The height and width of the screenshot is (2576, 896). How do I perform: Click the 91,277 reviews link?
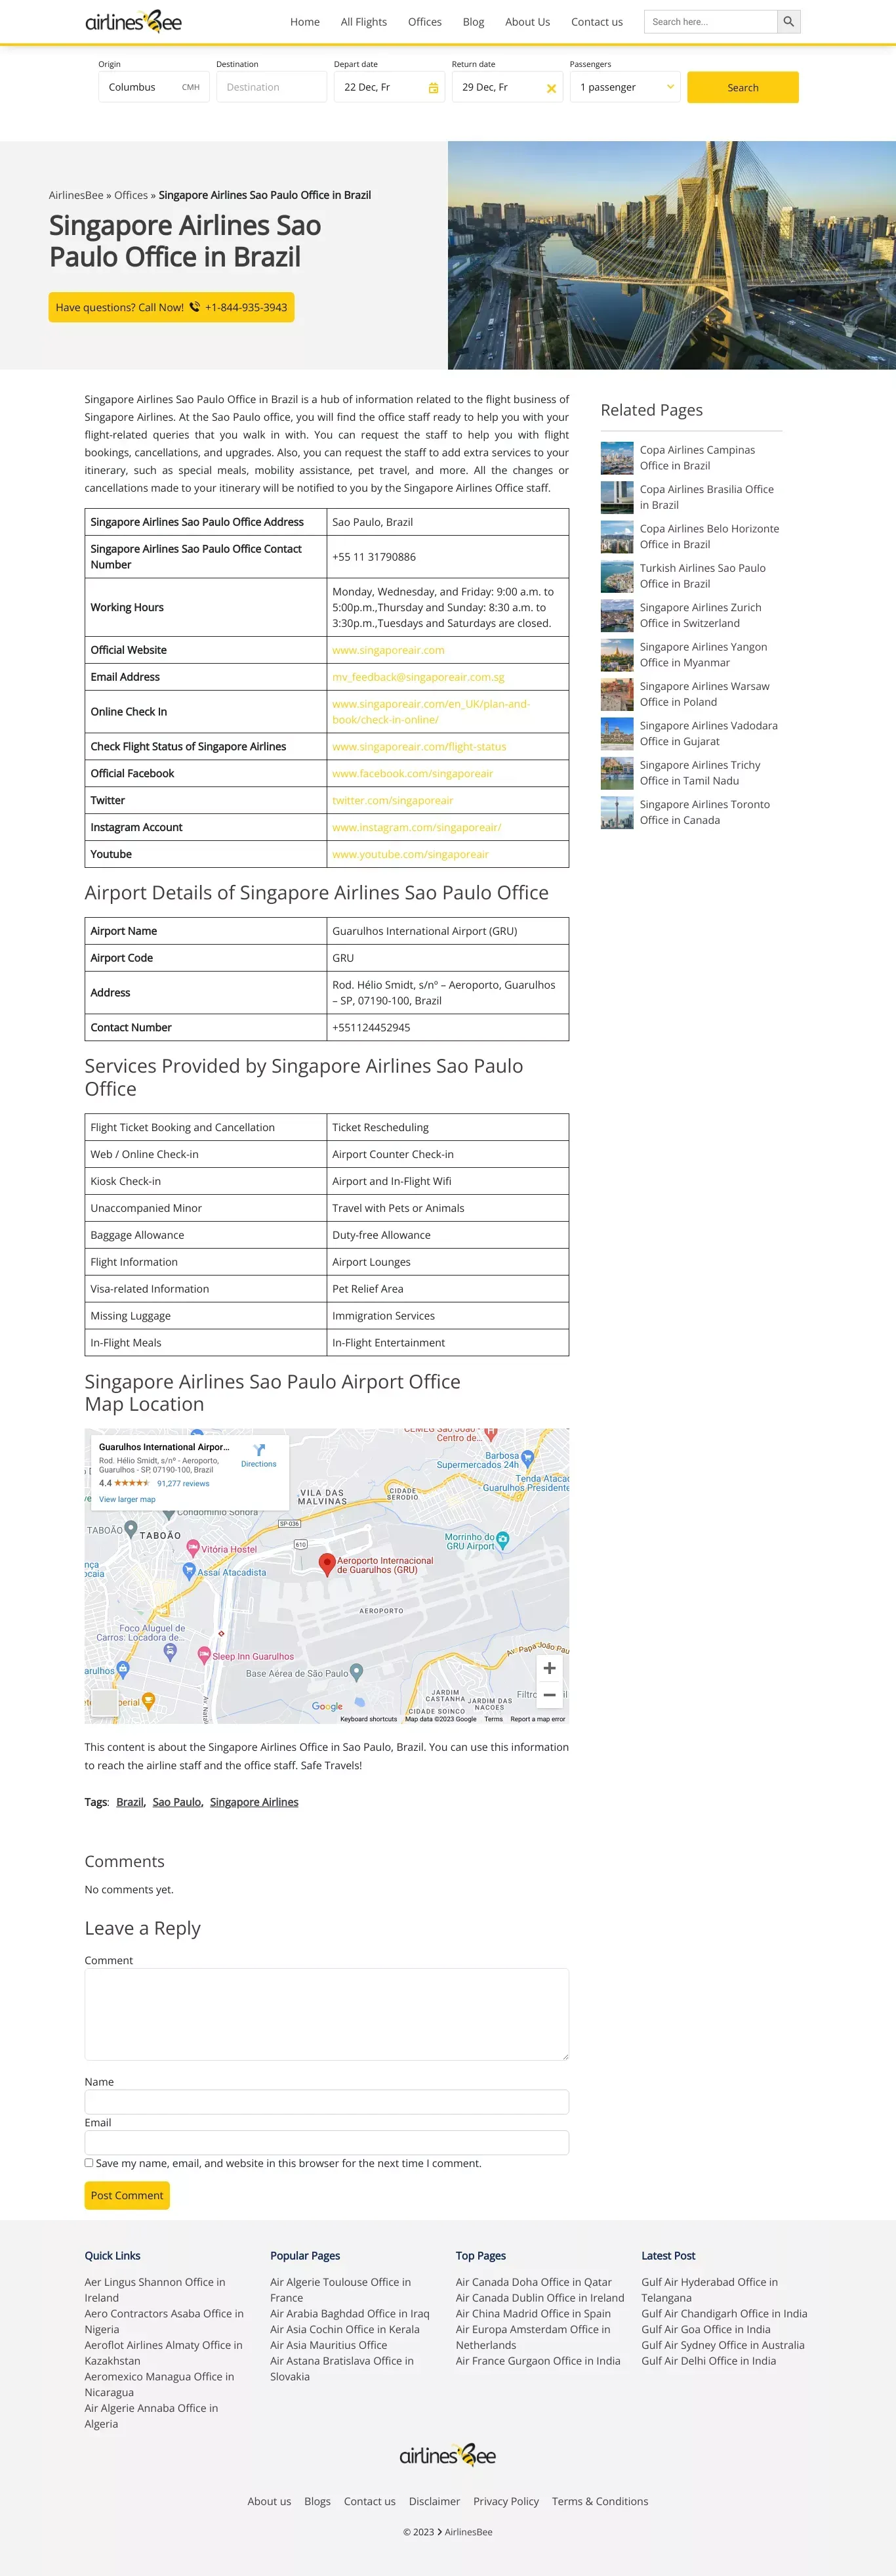coord(183,1483)
